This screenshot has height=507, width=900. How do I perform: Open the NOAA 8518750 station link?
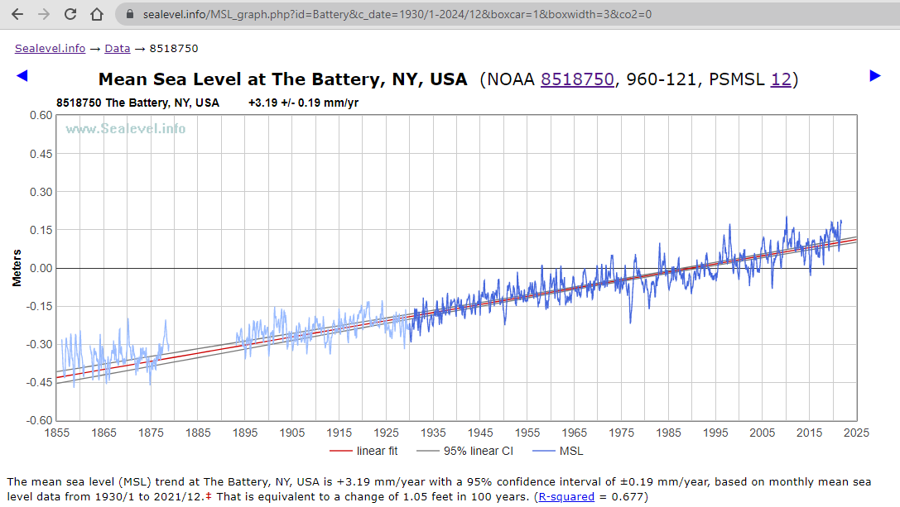[577, 79]
